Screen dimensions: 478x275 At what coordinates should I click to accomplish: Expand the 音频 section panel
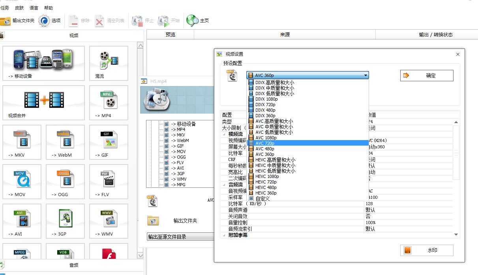(x=73, y=265)
